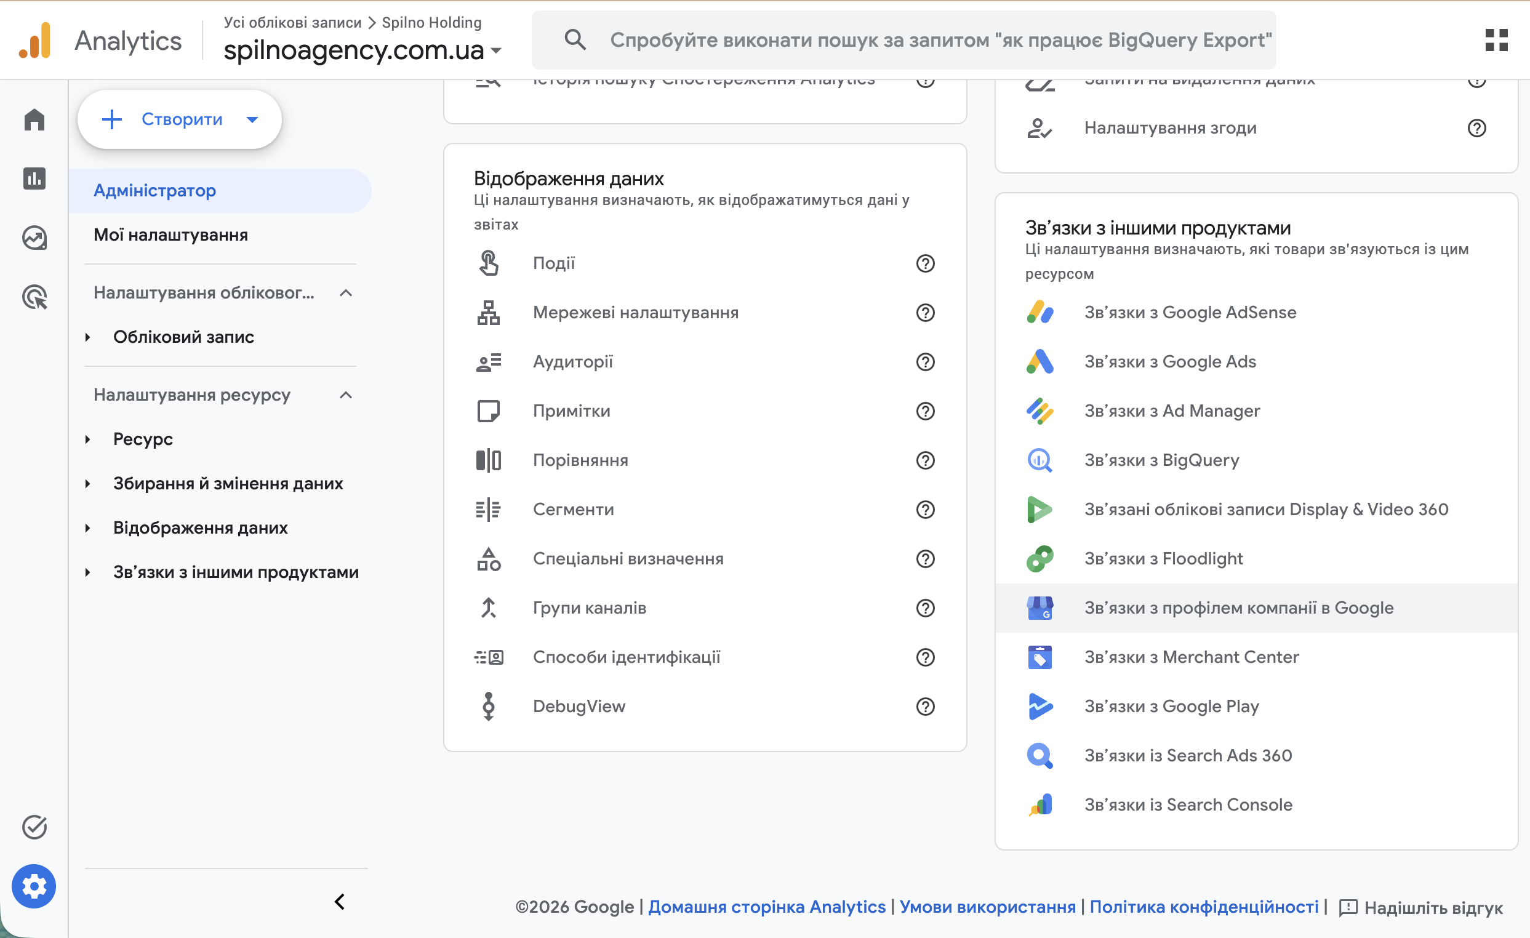
Task: Click the Merchant Center icon
Action: [x=1039, y=657]
